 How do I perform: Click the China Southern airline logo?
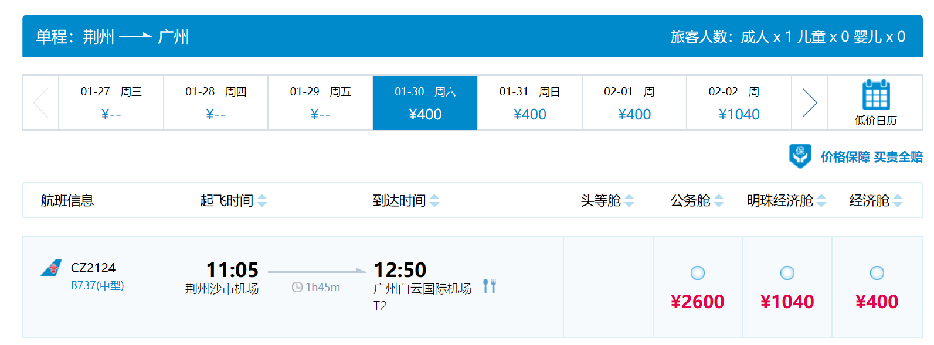coord(51,268)
